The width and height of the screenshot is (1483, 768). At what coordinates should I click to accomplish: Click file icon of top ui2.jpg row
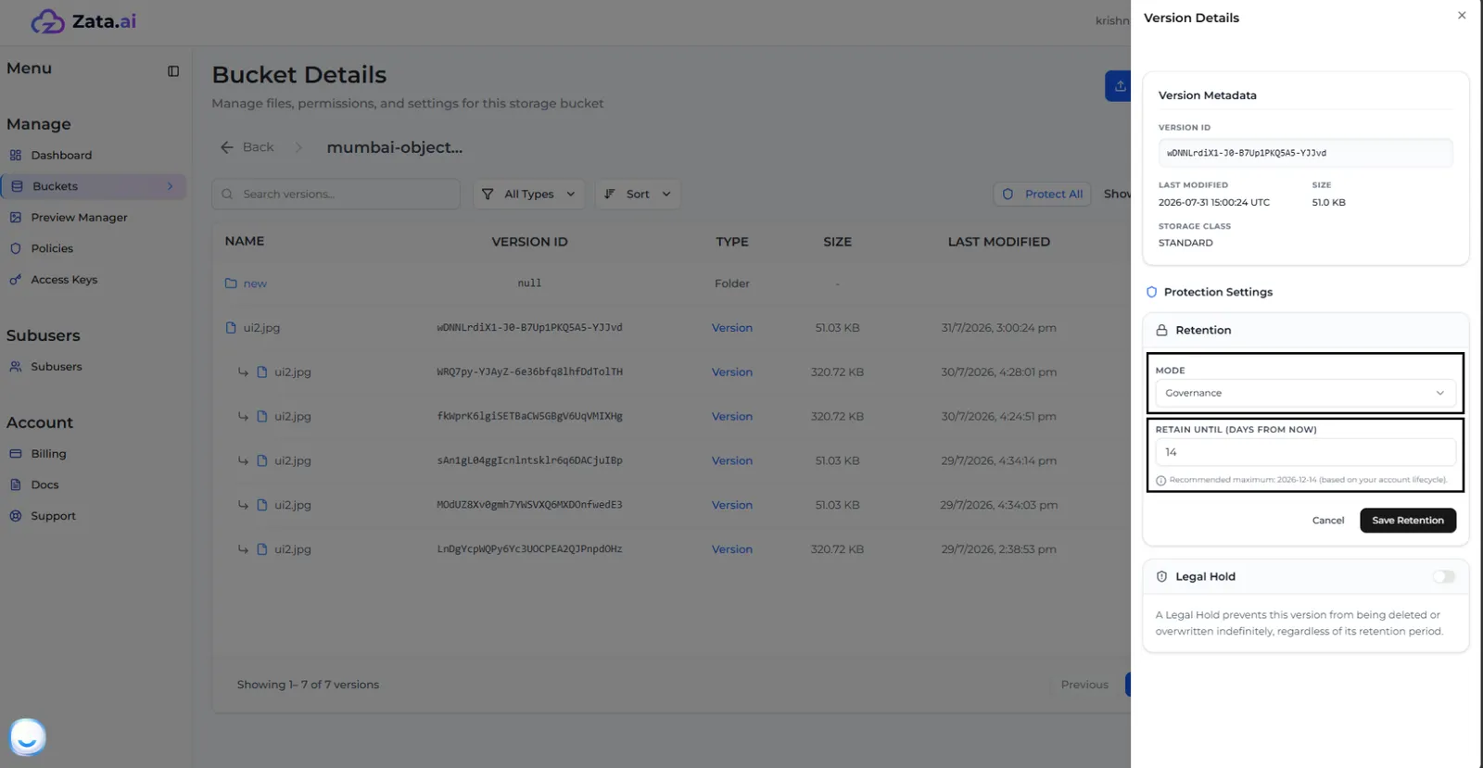coord(231,328)
